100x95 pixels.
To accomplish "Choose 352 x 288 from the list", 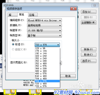I will coord(47,61).
